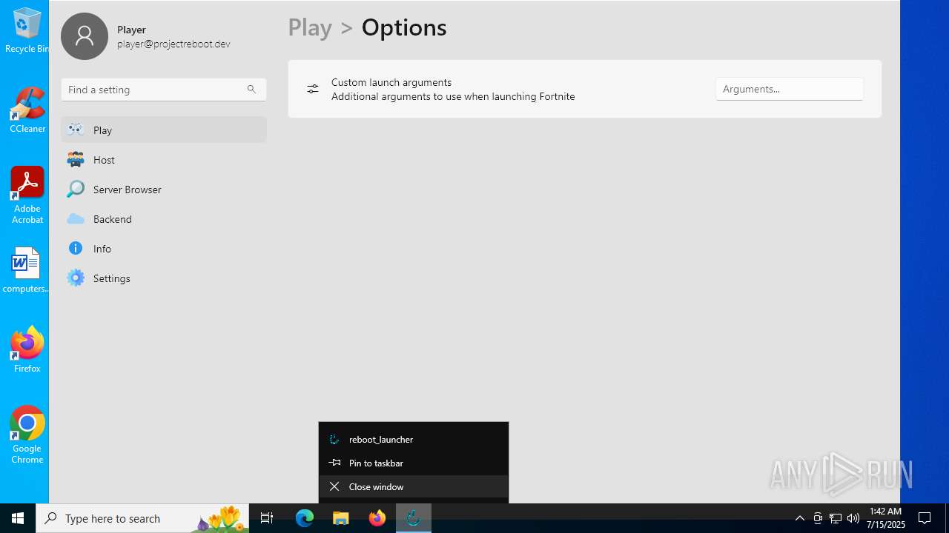949x533 pixels.
Task: Select the Google Chrome desktop shortcut
Action: coord(27,435)
